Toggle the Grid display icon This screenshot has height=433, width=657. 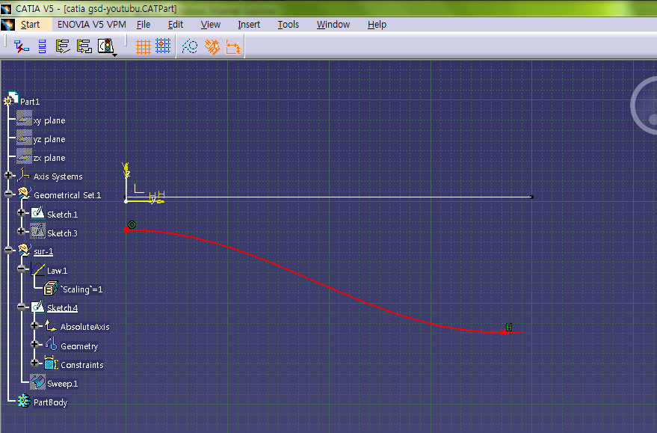click(x=143, y=47)
